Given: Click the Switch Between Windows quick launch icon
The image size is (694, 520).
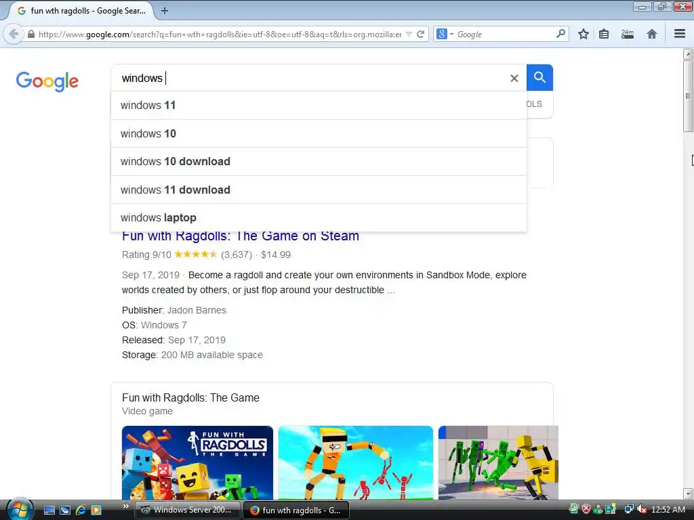Looking at the screenshot, I should point(65,510).
